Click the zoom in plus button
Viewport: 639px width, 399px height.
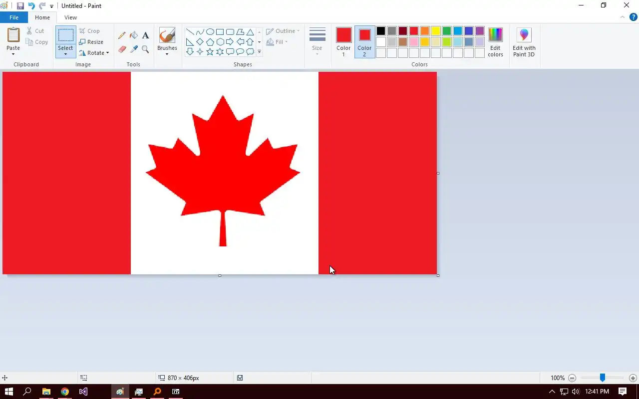[633, 378]
